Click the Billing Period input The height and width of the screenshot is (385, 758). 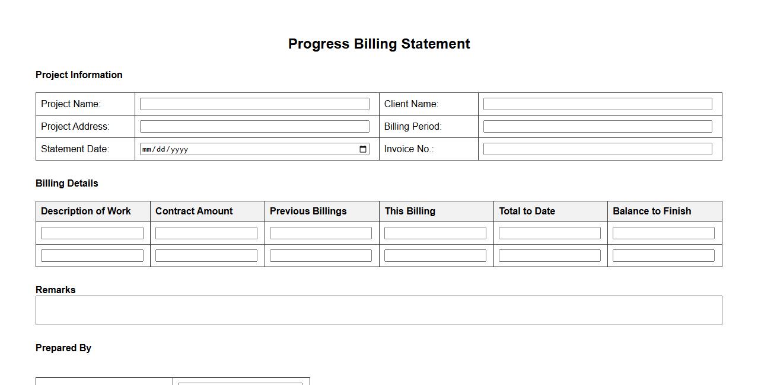[597, 127]
